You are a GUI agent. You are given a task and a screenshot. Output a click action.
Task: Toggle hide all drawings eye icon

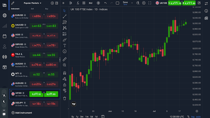65,90
